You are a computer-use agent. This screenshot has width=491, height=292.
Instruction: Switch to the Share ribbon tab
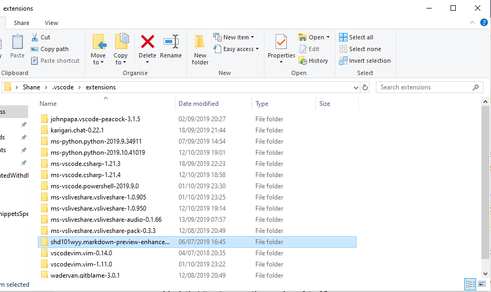click(x=22, y=23)
